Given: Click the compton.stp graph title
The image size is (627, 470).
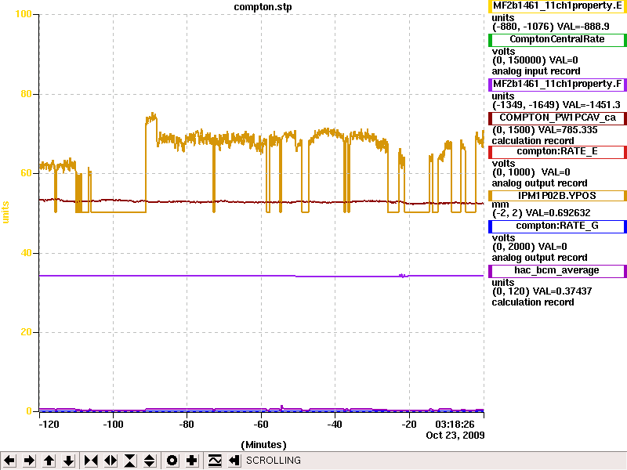Looking at the screenshot, I should (263, 7).
